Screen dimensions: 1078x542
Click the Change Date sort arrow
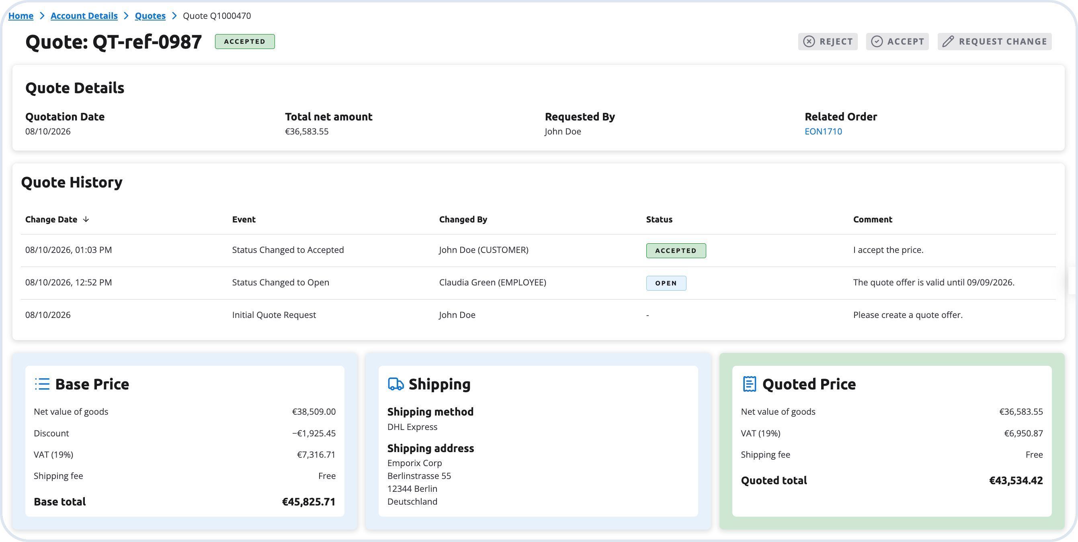pyautogui.click(x=86, y=219)
